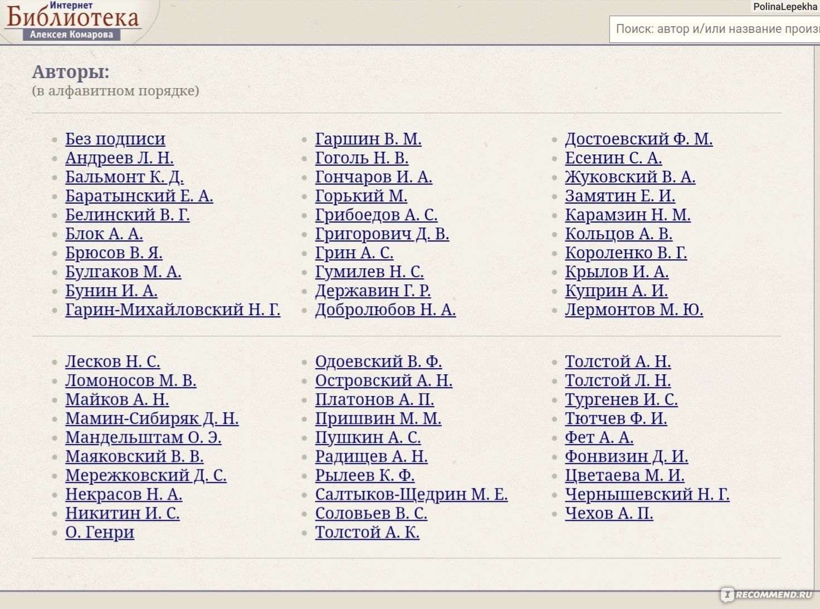Choose author Блок А. А.

click(x=104, y=234)
